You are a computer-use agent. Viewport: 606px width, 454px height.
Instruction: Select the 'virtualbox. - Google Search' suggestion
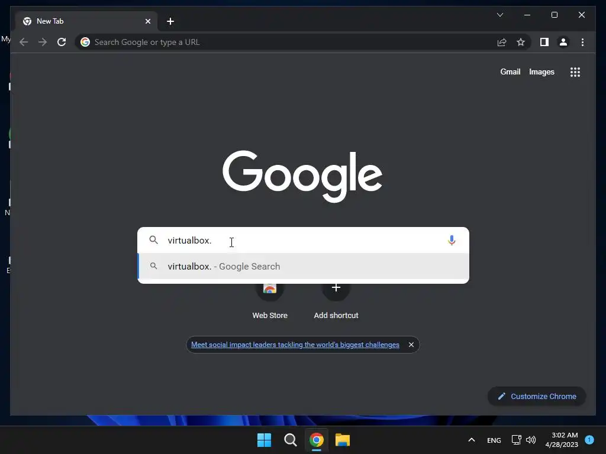[304, 267]
